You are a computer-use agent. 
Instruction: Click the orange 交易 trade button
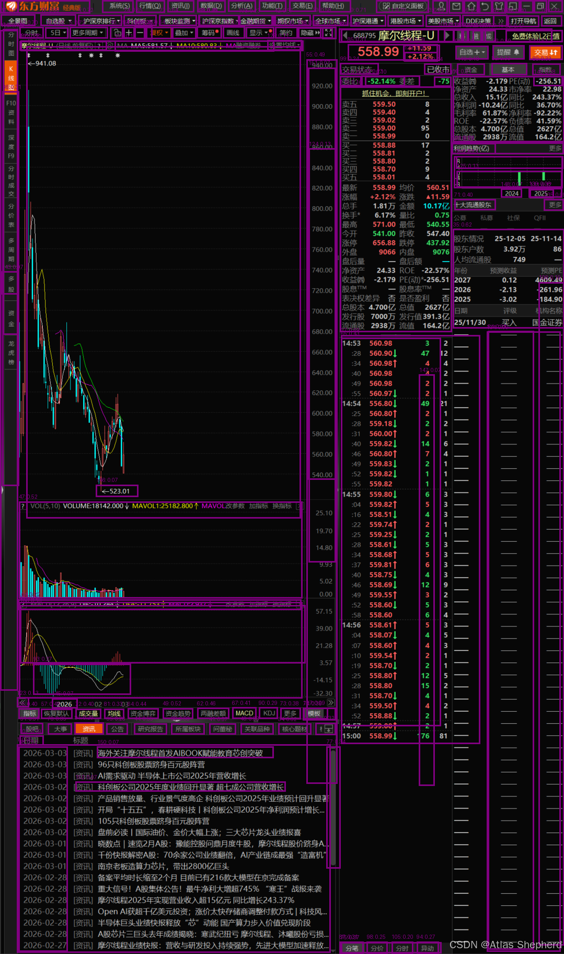click(546, 52)
